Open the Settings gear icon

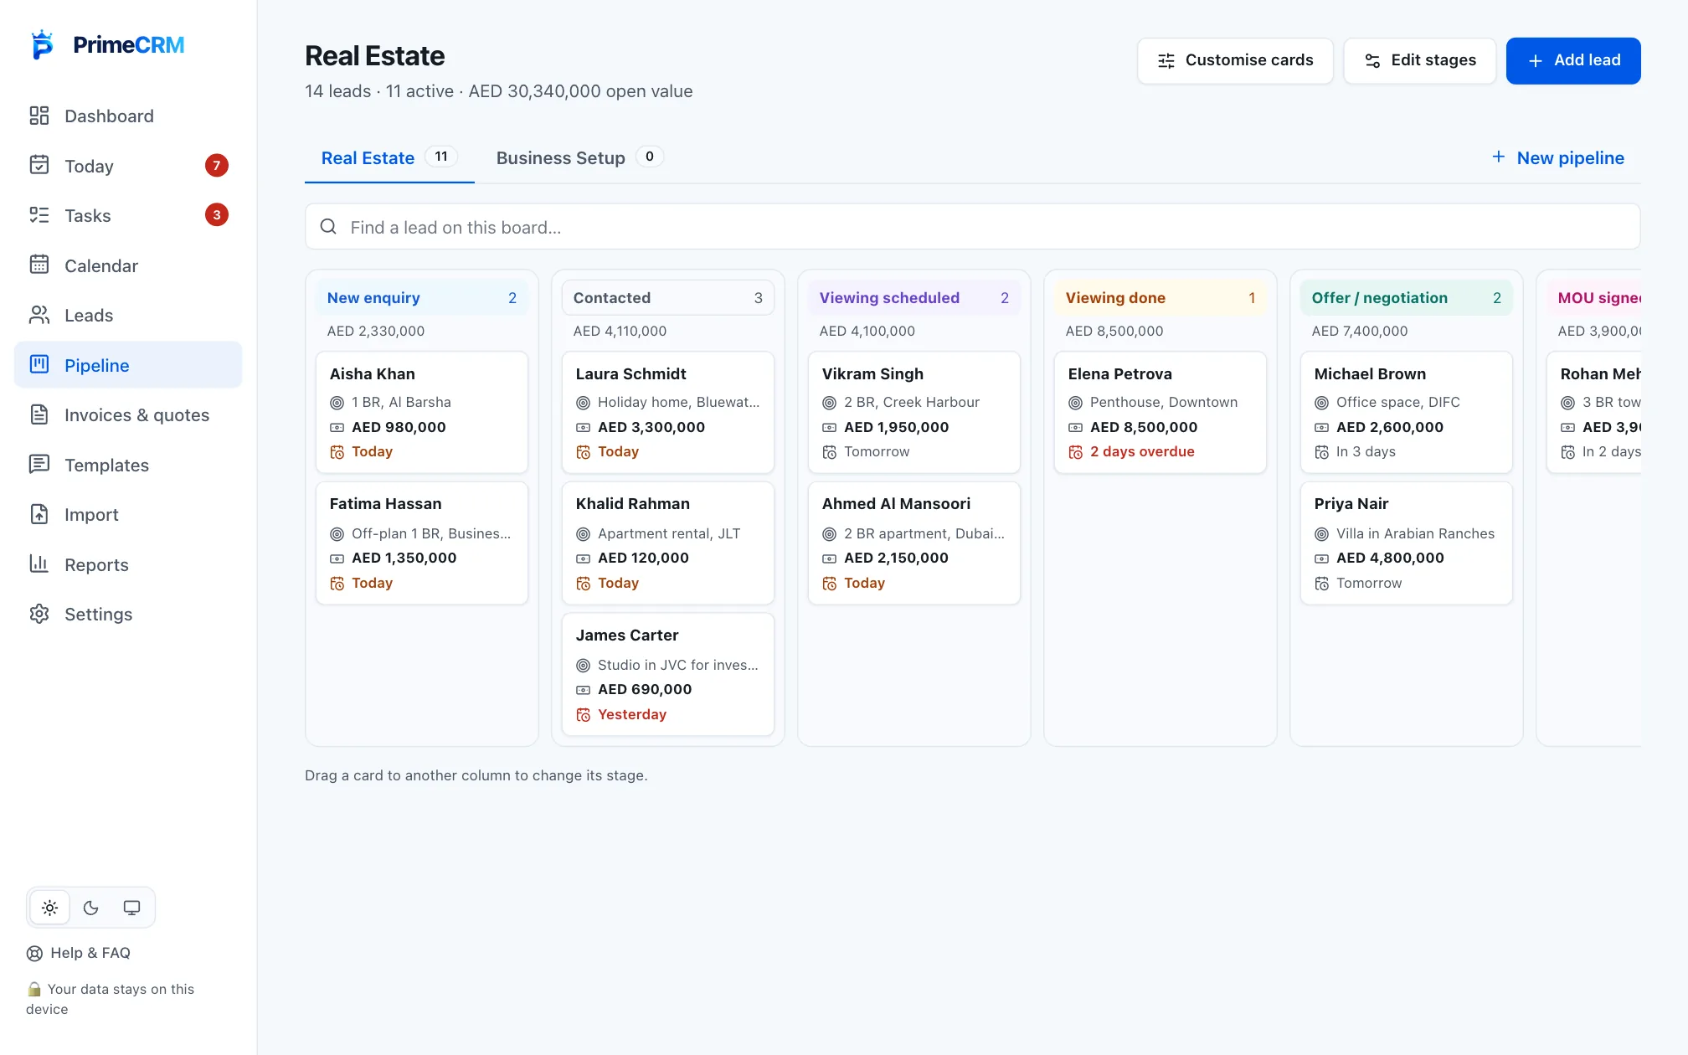(x=39, y=614)
